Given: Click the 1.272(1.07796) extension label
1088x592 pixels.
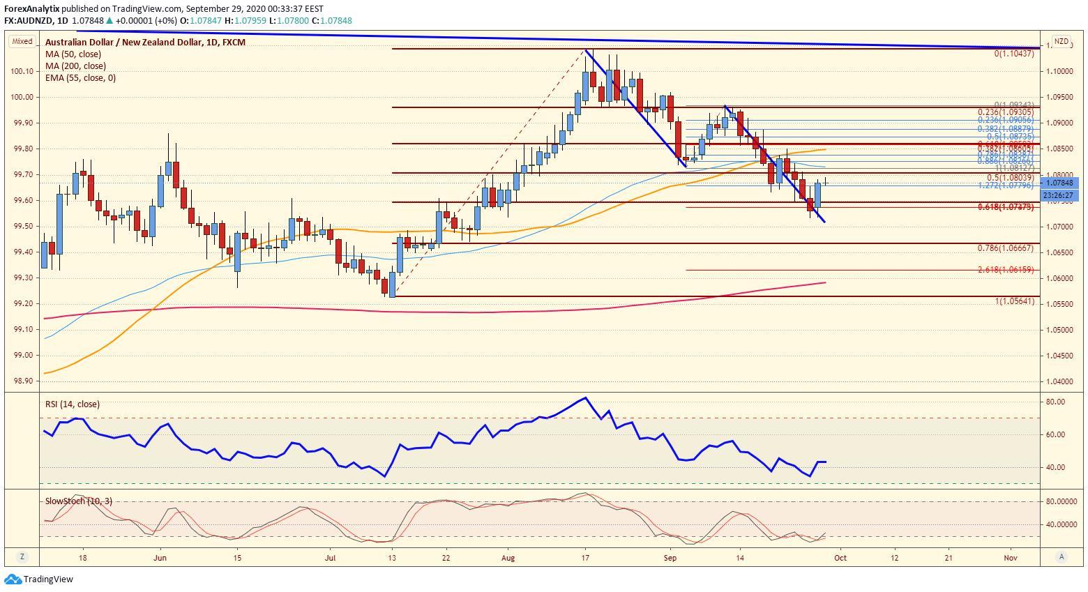Looking at the screenshot, I should (x=1006, y=185).
